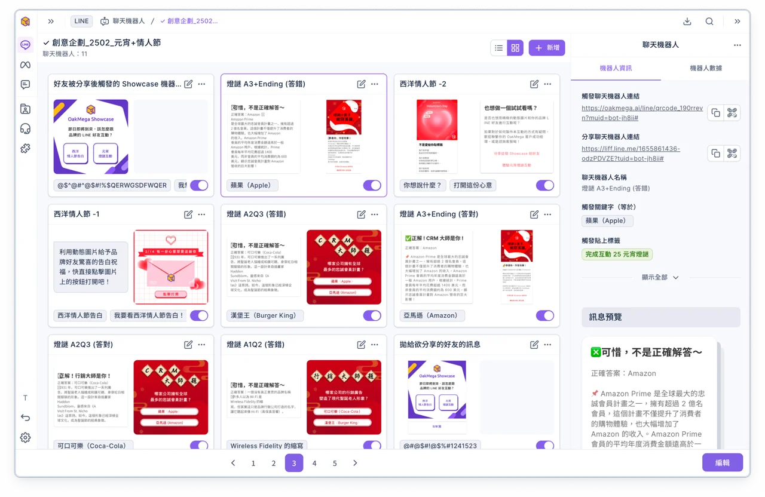The image size is (765, 497).
Task: Toggle off 燈謎 A3+Ending (答錯) bot
Action: [x=372, y=185]
